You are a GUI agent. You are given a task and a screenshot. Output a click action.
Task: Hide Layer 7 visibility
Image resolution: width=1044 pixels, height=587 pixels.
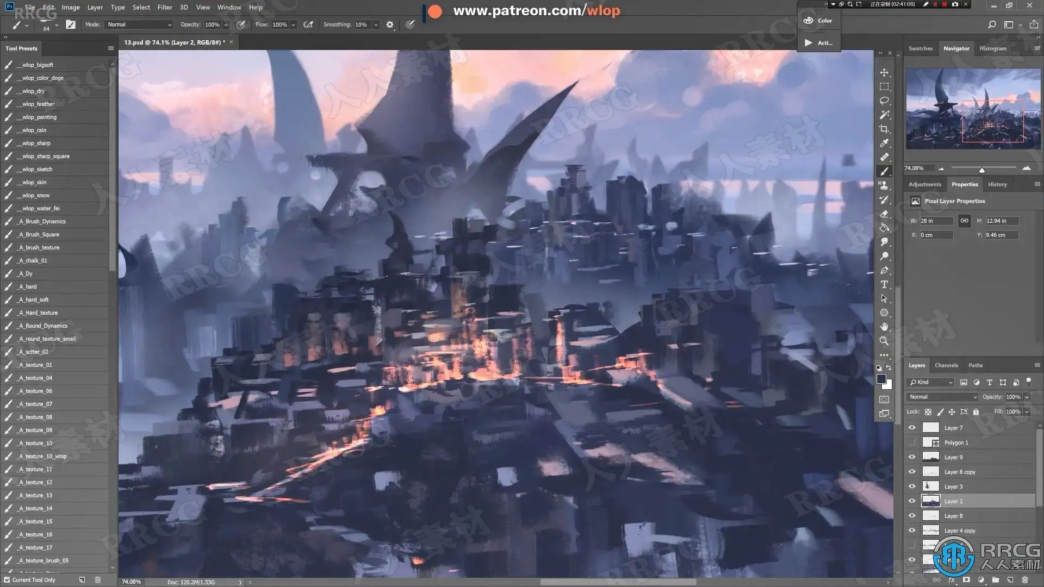click(912, 428)
